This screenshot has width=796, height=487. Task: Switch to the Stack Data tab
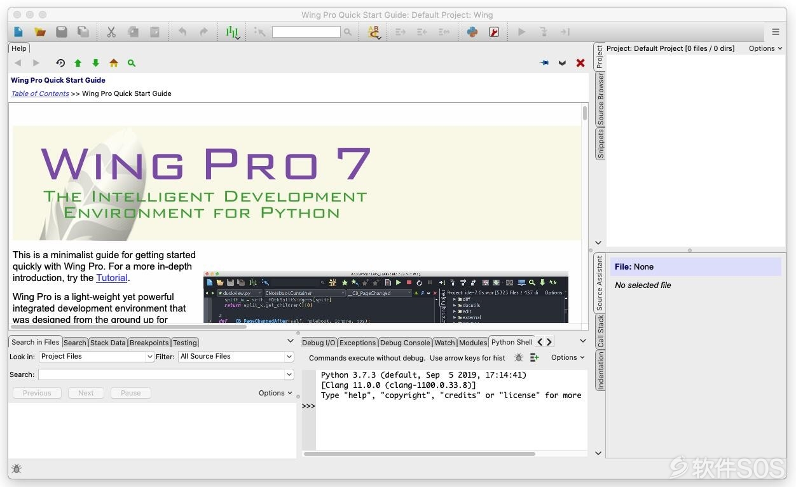[108, 343]
